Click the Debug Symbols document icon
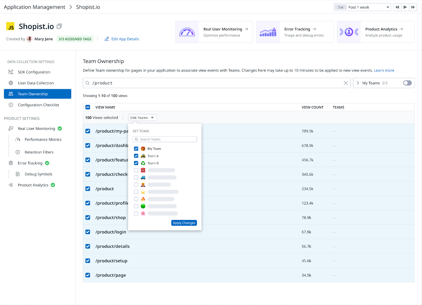 click(x=18, y=174)
